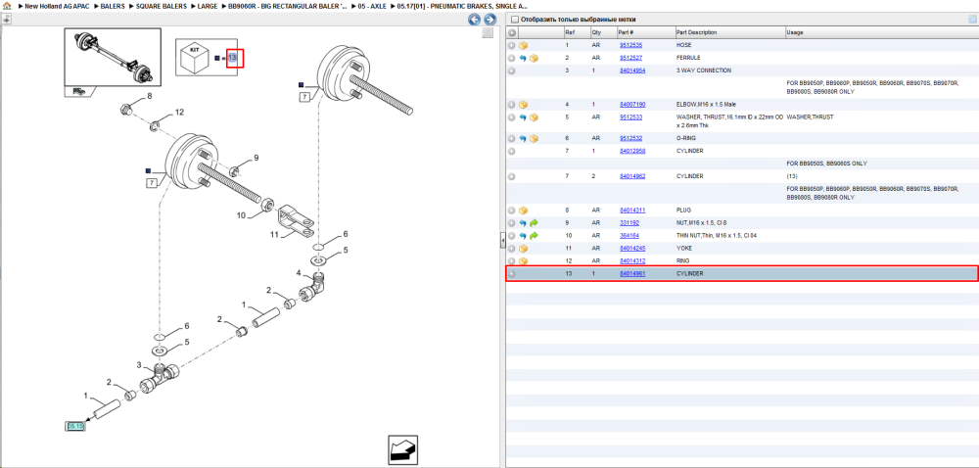Click the 'ELBOW,M16 x 1.5 Male' description
Viewport: 979px width, 468px height.
pyautogui.click(x=706, y=104)
